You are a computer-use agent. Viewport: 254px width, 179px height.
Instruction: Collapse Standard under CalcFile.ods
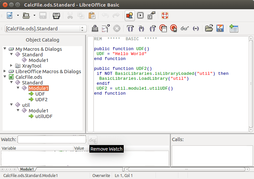(11, 82)
